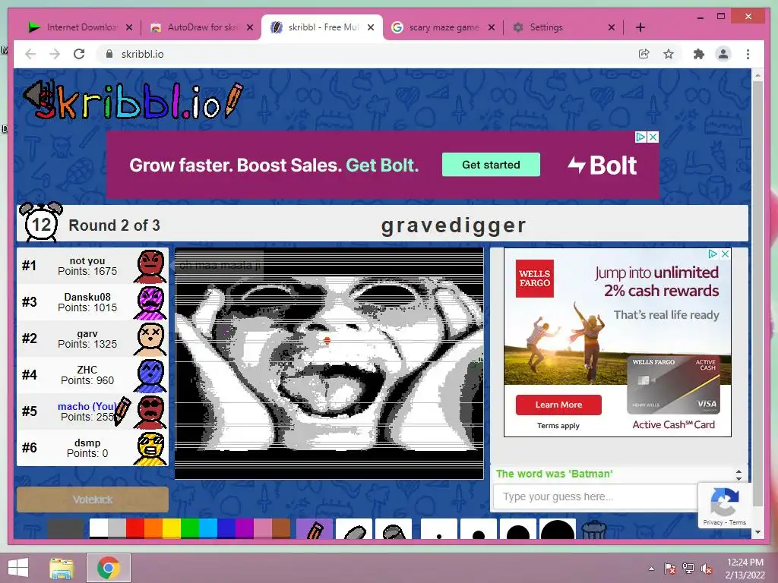The width and height of the screenshot is (778, 583).
Task: Click dsmp's yellow avatar
Action: 150,448
